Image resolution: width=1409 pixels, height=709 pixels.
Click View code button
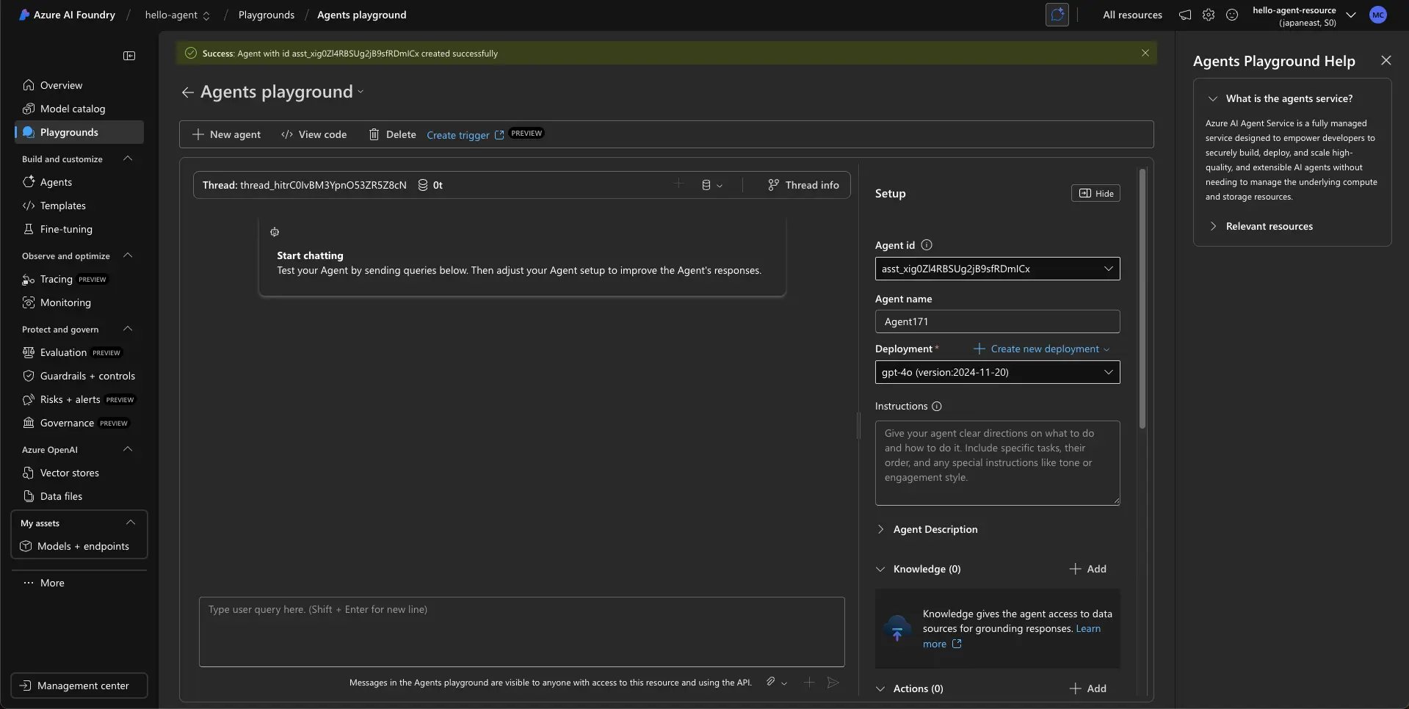coord(314,134)
